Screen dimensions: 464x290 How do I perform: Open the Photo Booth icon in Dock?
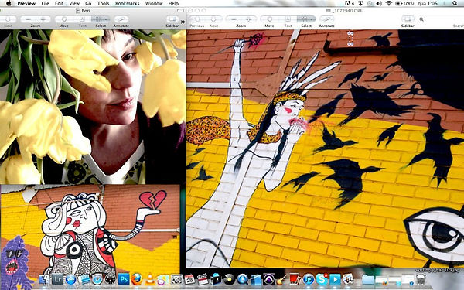tap(295, 279)
